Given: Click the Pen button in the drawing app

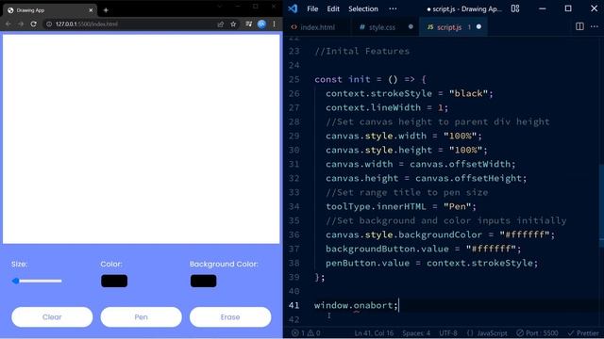Looking at the screenshot, I should [141, 317].
